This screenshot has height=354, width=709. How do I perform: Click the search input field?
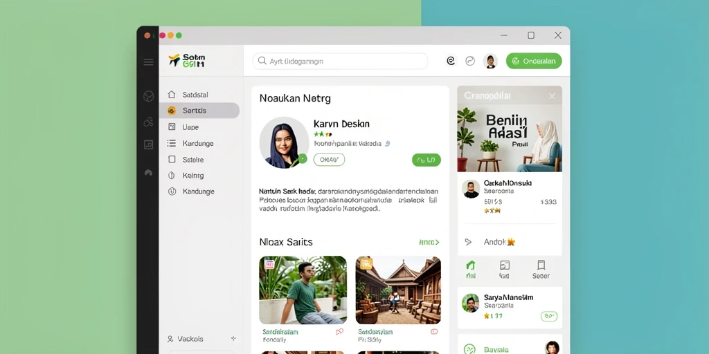340,61
